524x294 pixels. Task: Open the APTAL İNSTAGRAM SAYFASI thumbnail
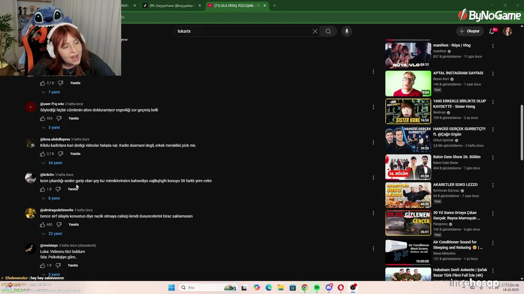pyautogui.click(x=408, y=83)
